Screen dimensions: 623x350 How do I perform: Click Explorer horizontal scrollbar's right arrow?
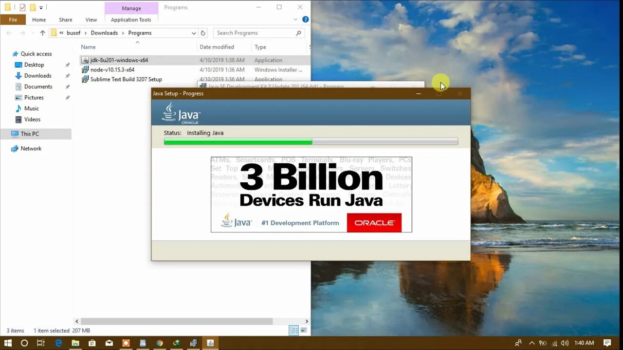[307, 321]
